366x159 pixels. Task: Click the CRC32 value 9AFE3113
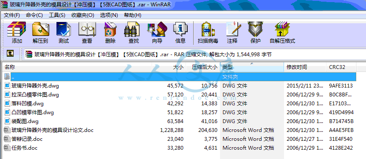(x=341, y=86)
